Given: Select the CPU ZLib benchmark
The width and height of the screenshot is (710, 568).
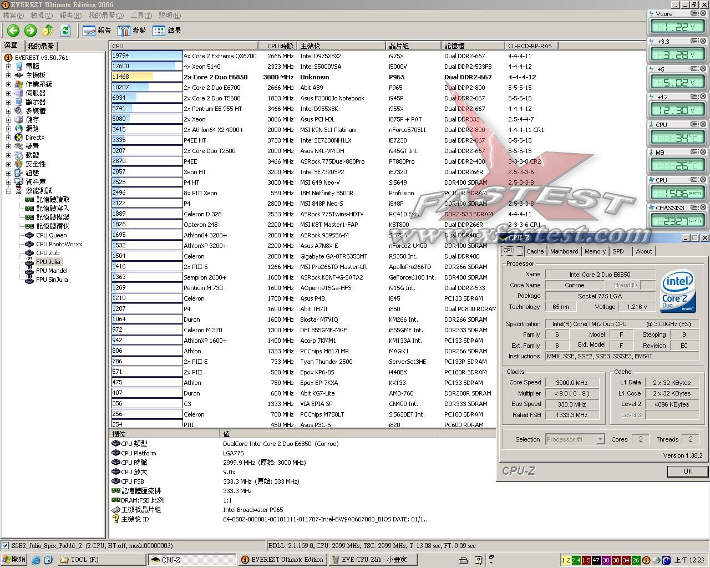Looking at the screenshot, I should coord(48,253).
